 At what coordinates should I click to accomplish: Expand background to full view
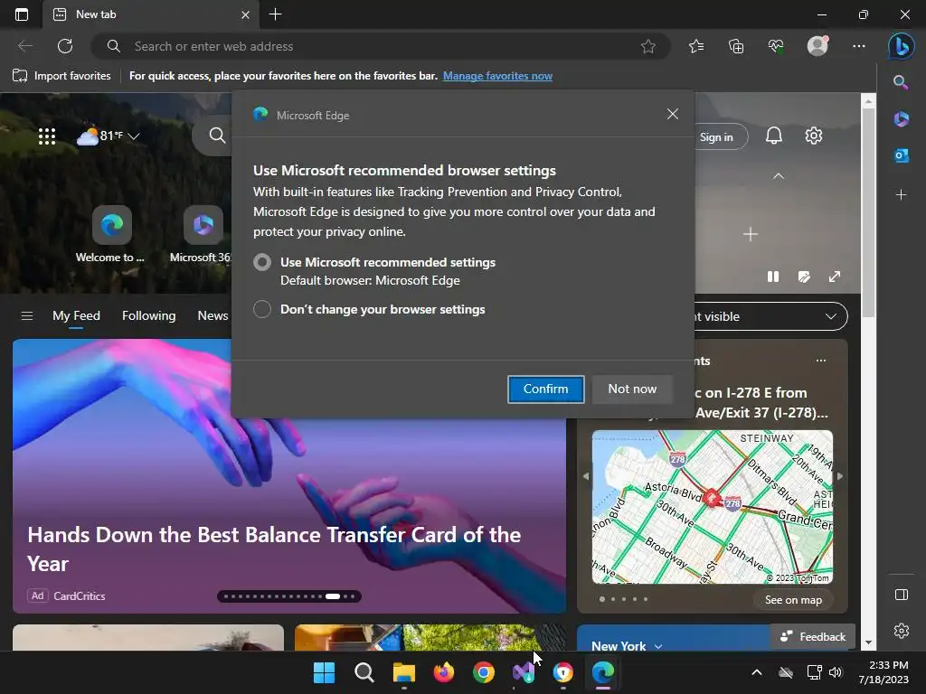point(835,277)
